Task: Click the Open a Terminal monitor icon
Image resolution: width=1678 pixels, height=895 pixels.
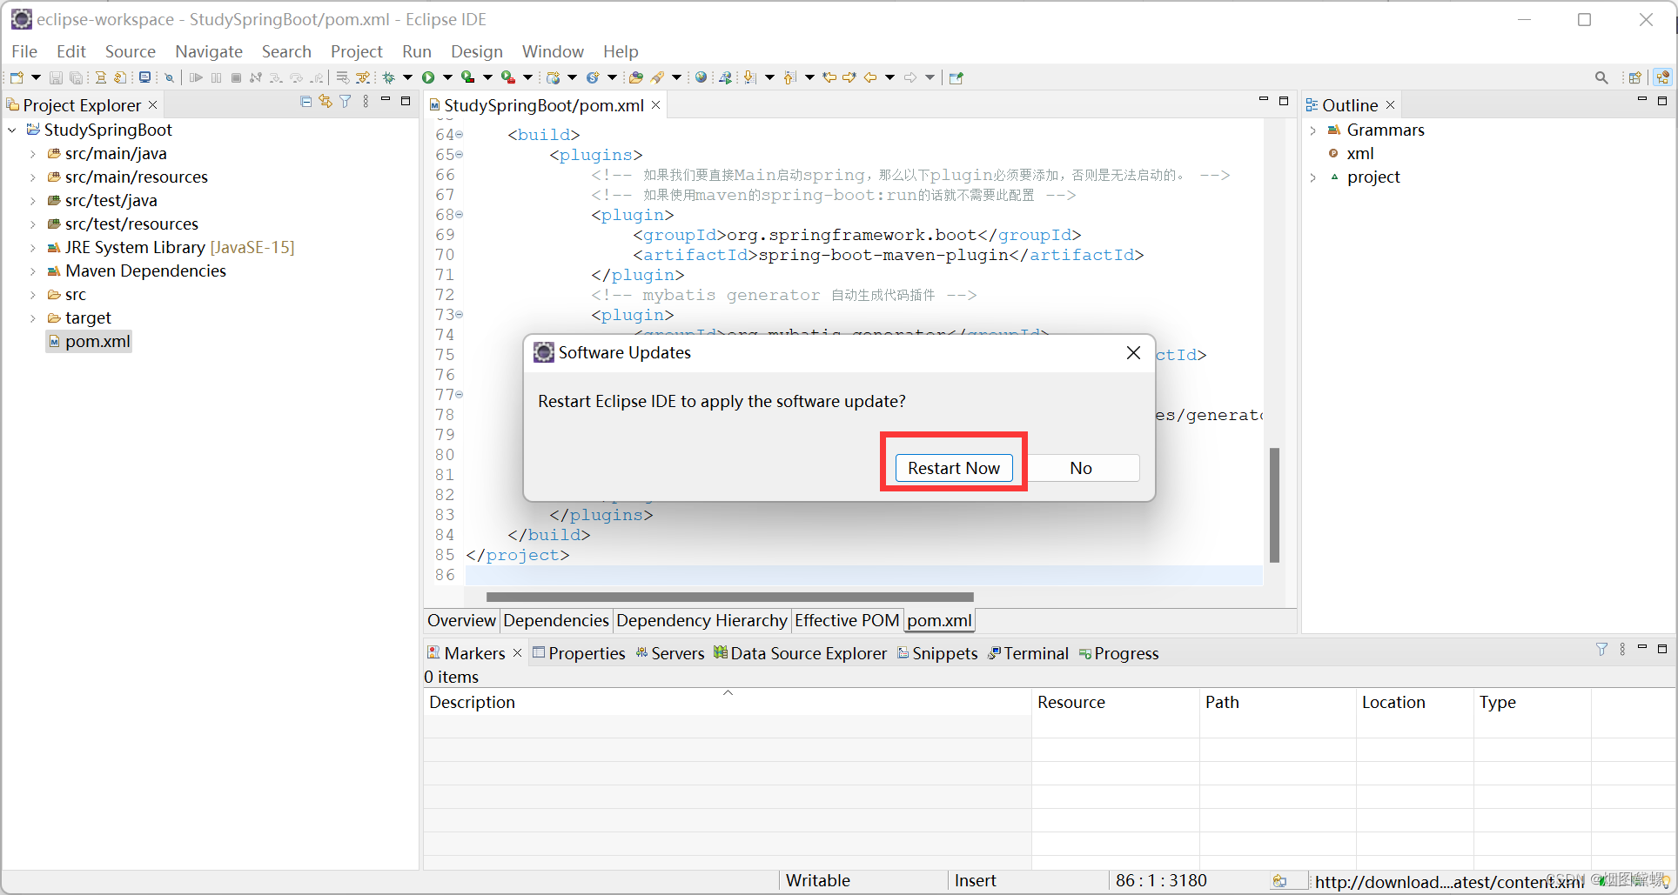Action: click(144, 77)
